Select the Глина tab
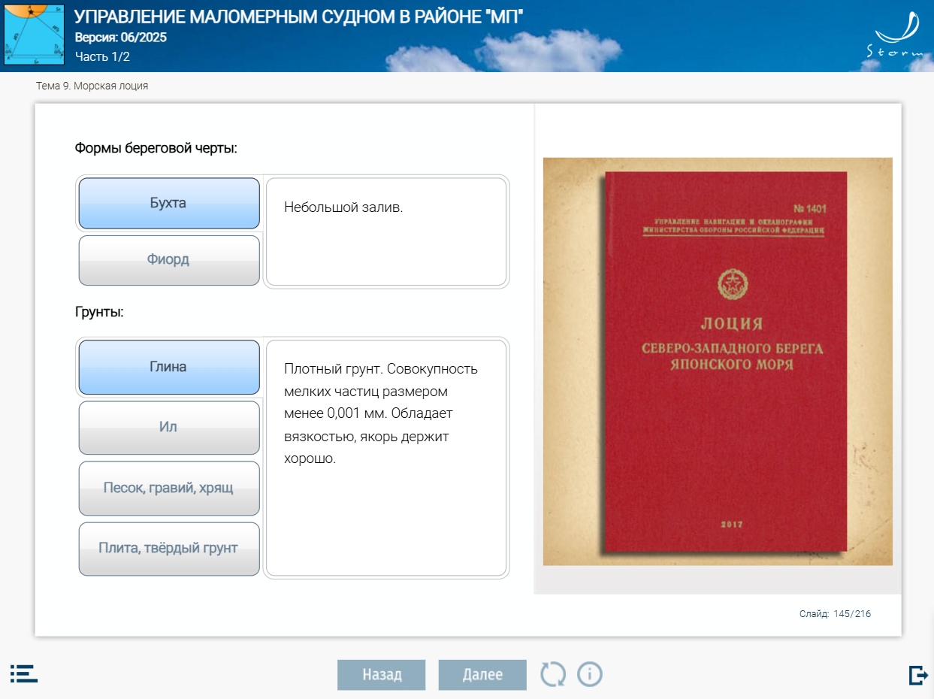934x699 pixels. tap(169, 367)
